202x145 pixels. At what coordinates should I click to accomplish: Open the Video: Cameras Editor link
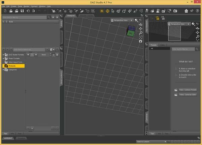coord(187,95)
